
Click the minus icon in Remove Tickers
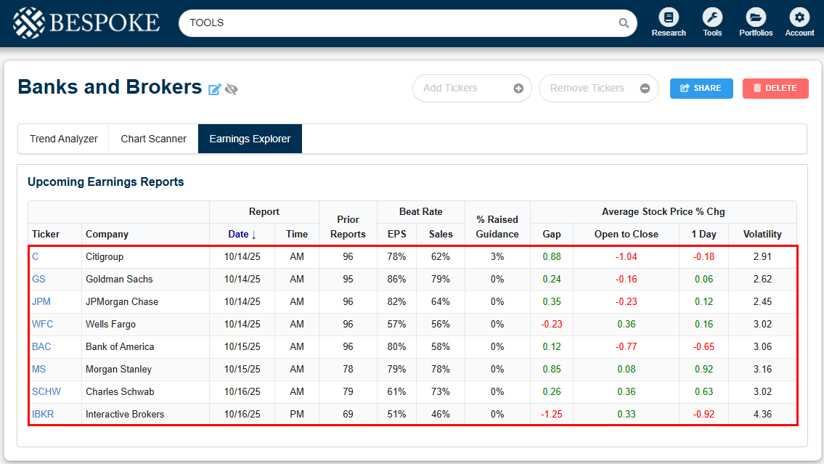645,89
